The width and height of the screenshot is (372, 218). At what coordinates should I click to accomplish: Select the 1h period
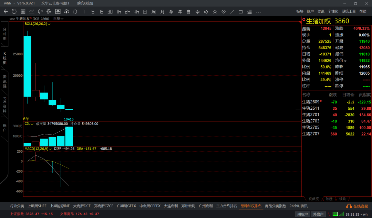(x=119, y=12)
